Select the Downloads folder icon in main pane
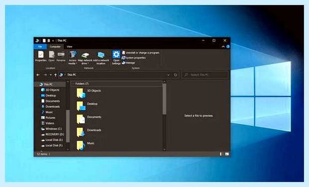309x187 pixels. pos(81,133)
